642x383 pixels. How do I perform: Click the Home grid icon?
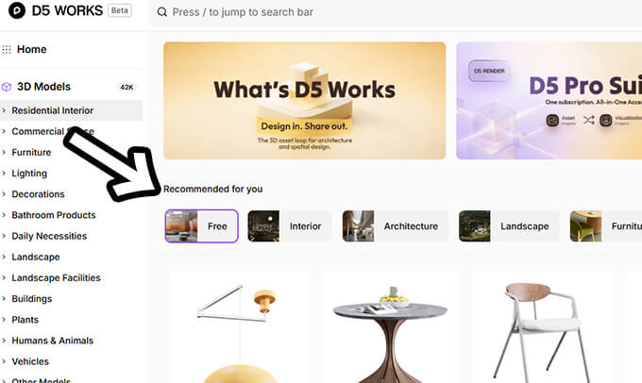pyautogui.click(x=8, y=49)
